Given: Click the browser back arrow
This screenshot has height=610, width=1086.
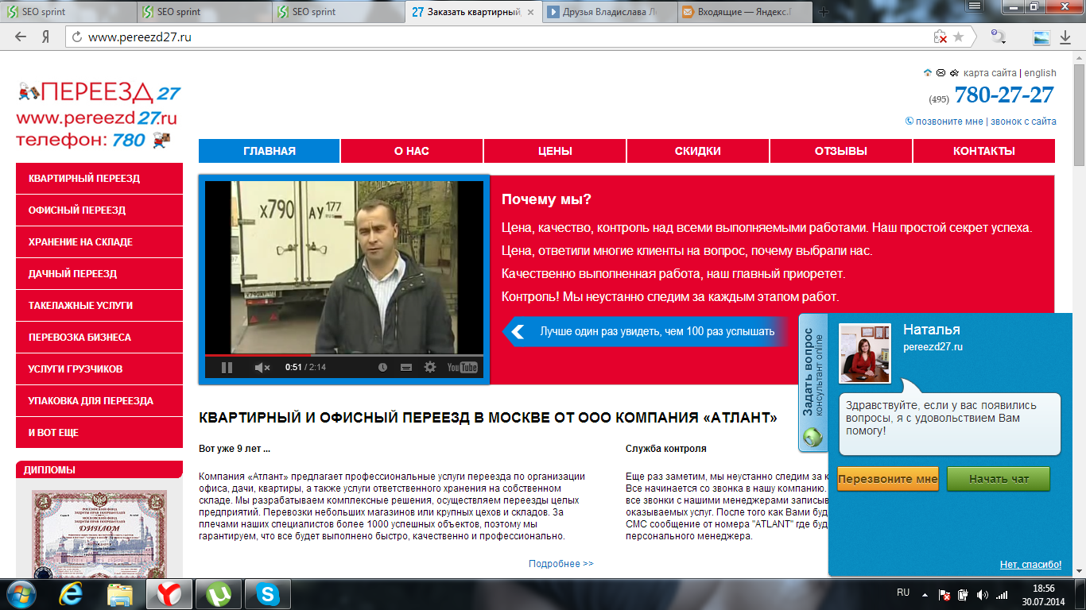Looking at the screenshot, I should pos(21,37).
